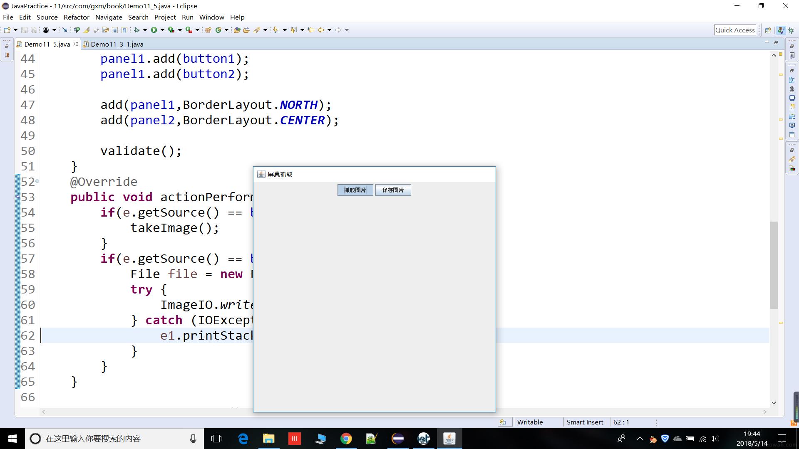
Task: Open dropdown beside the New icon
Action: [x=15, y=30]
